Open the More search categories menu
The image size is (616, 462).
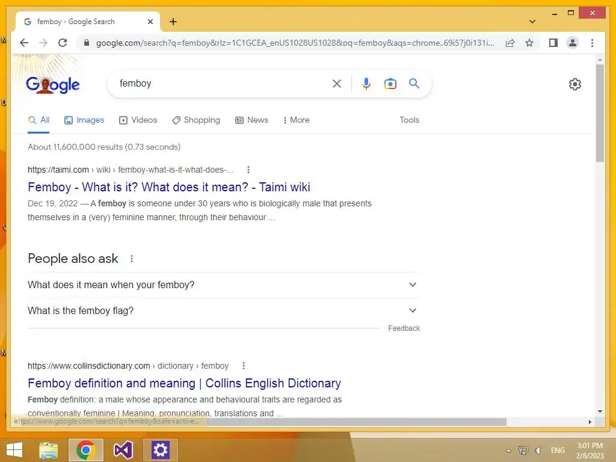coord(296,120)
